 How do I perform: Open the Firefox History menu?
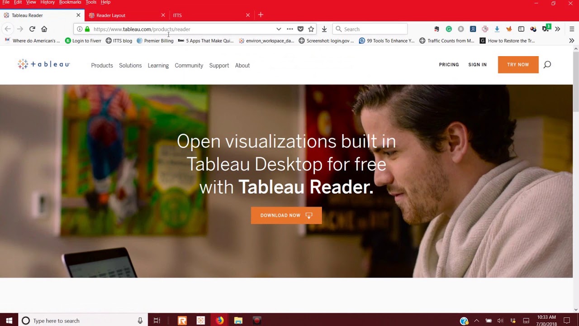pos(47,2)
